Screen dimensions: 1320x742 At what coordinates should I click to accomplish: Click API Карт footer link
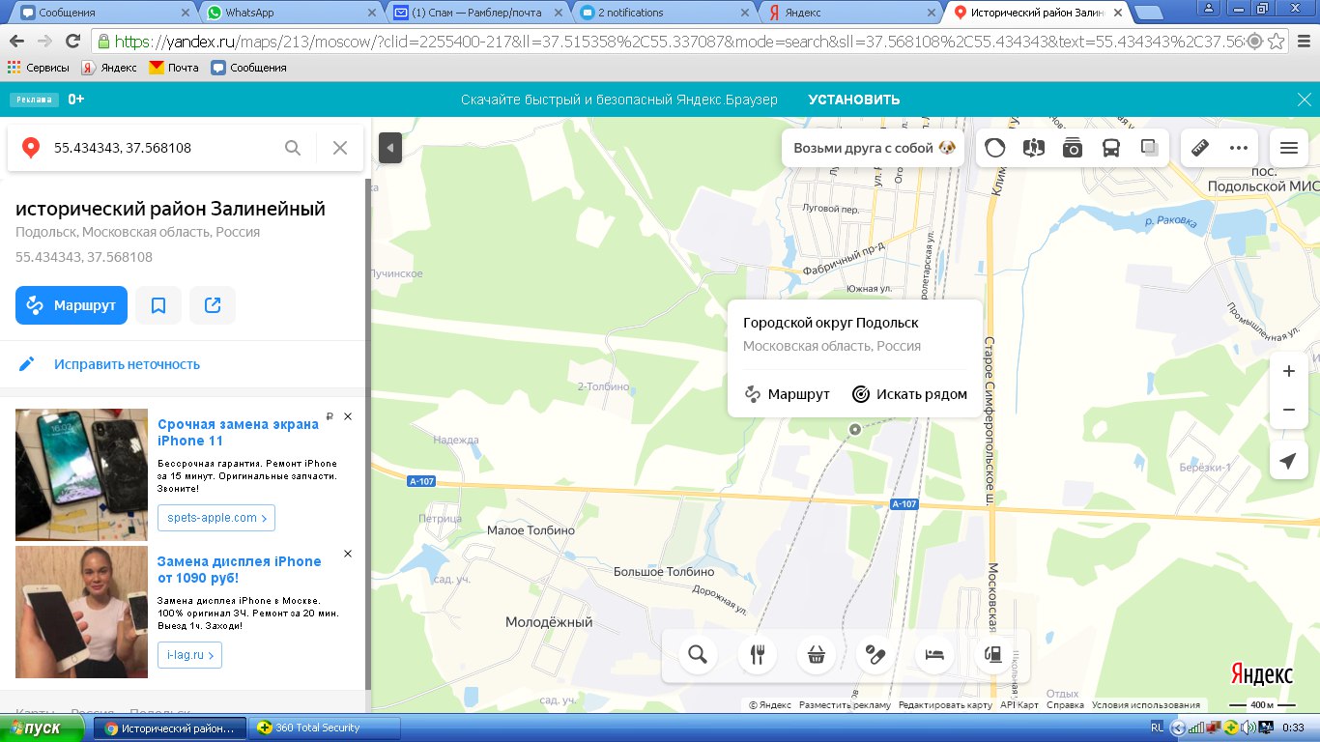1019,705
